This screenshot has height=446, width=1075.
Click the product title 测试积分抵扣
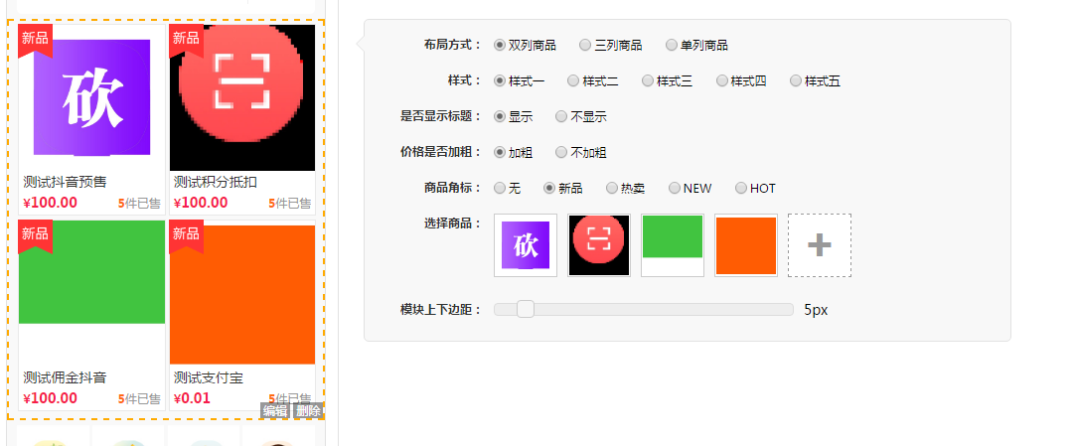(x=216, y=182)
